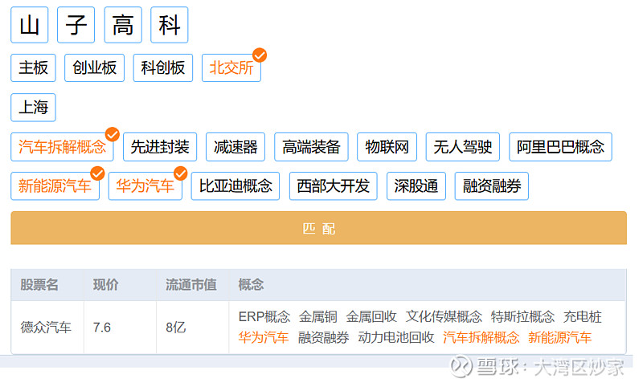Select the 深股通 tag
This screenshot has height=387, width=643.
[416, 186]
